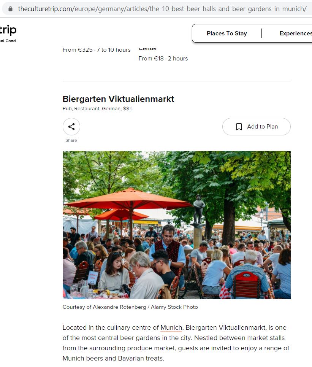Click the Biergarten Viktualienmarkt heading
The image size is (312, 367).
[118, 99]
